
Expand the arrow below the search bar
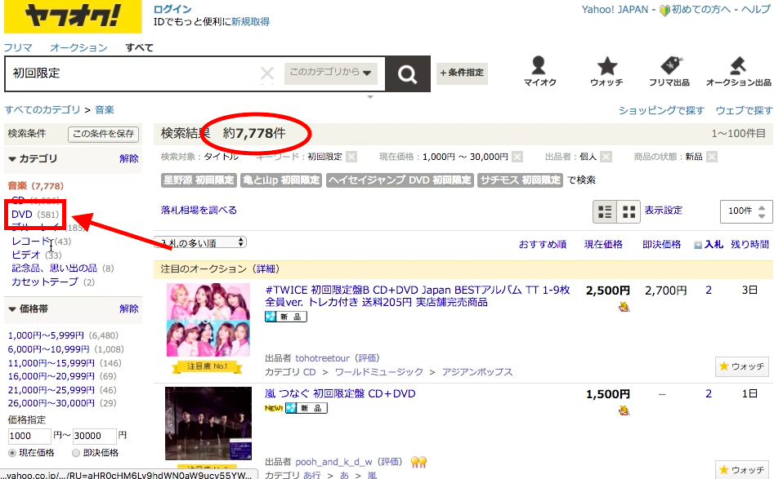pos(370,97)
